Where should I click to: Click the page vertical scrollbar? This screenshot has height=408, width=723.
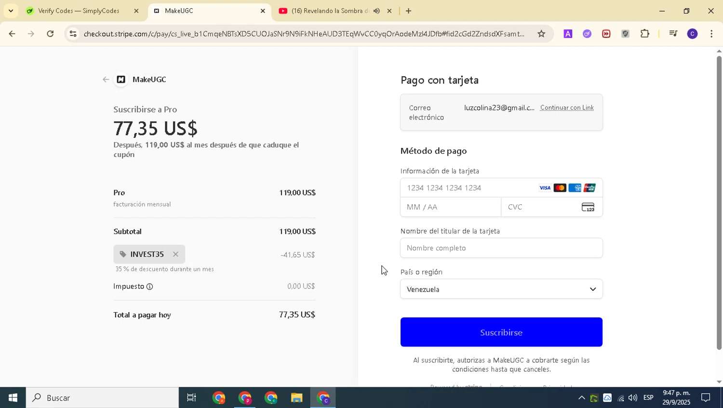click(x=719, y=202)
